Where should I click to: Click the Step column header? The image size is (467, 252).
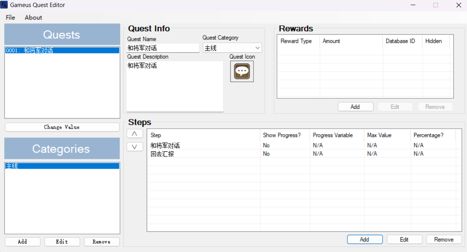tap(204, 135)
